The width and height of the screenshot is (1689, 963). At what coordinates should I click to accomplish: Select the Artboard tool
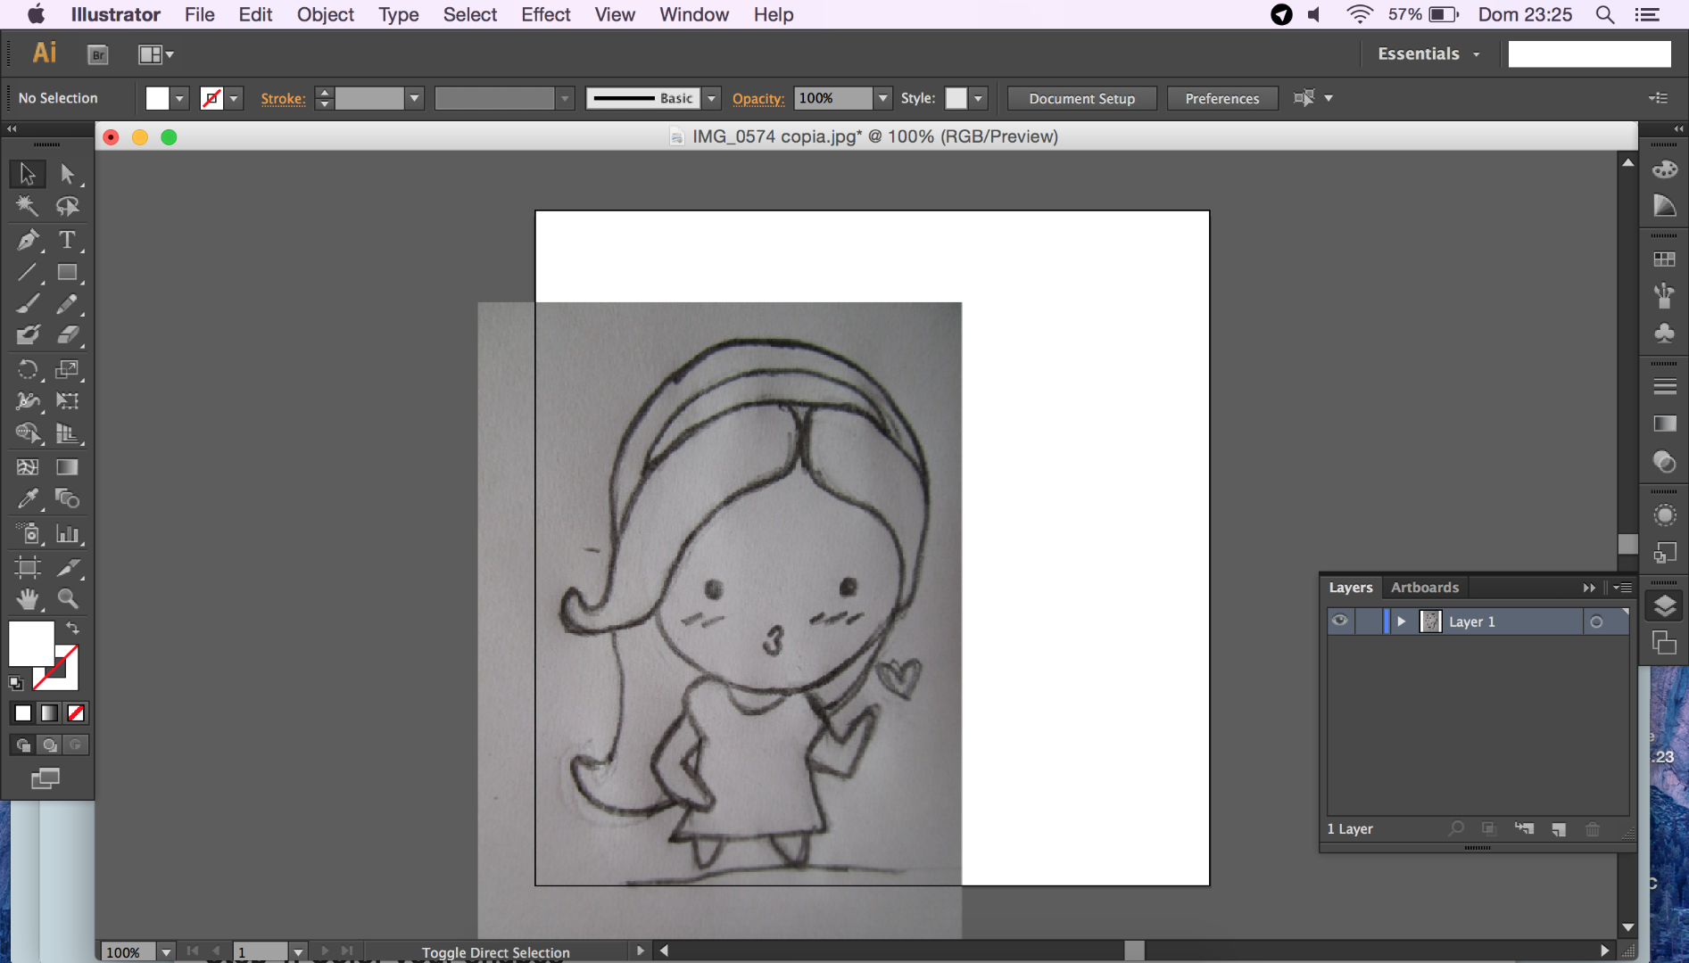(28, 566)
